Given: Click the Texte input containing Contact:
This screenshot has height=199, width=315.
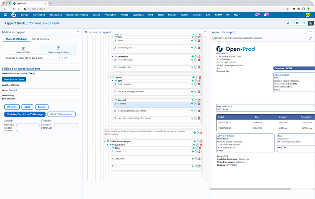Looking at the screenshot, I should 44,90.
